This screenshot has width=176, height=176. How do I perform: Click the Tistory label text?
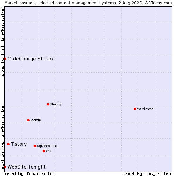[19, 144]
